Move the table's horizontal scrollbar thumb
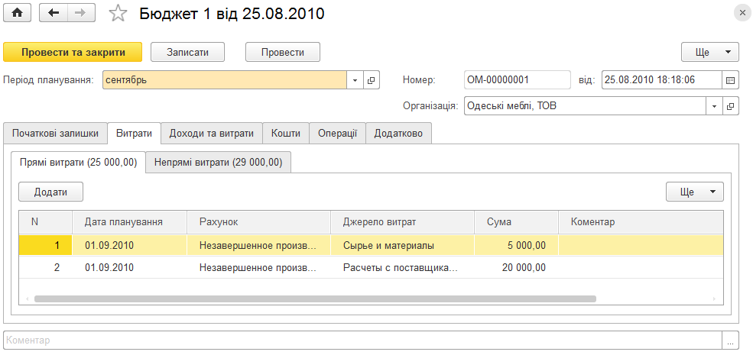 [315, 299]
